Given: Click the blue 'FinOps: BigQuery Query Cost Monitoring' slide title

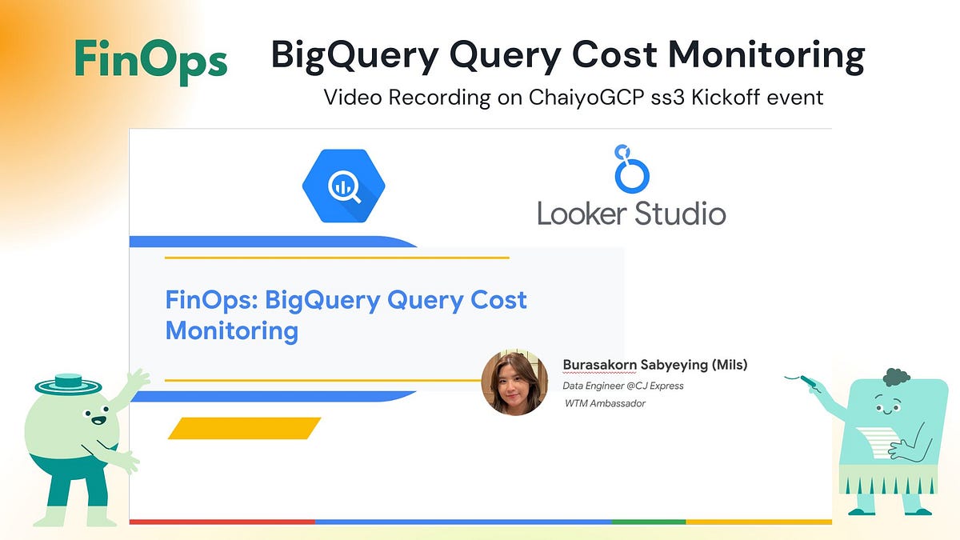Looking at the screenshot, I should click(346, 314).
